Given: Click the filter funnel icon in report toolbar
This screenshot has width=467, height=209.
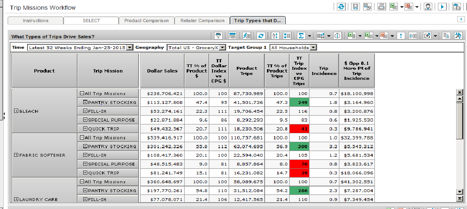Looking at the screenshot, I should click(x=219, y=36).
